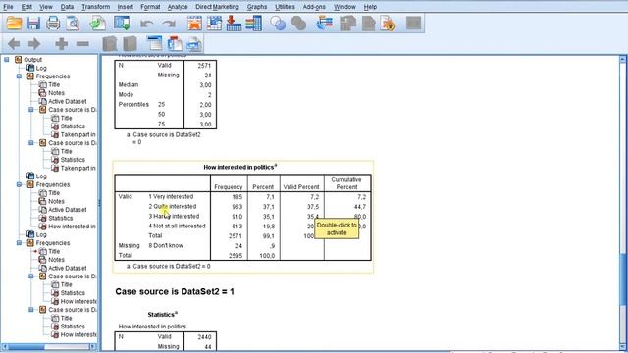
Task: Click the Go to Data toolbar icon
Action: pyautogui.click(x=194, y=24)
